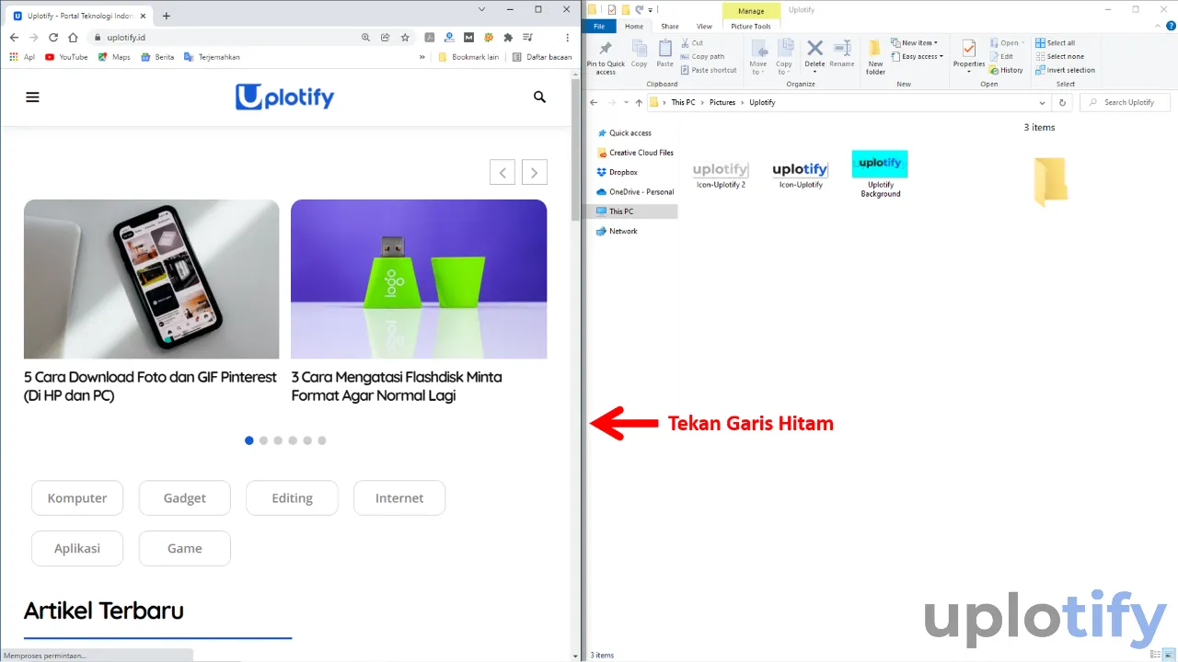Open Daftar bacaan reading list
This screenshot has width=1178, height=662.
[542, 57]
